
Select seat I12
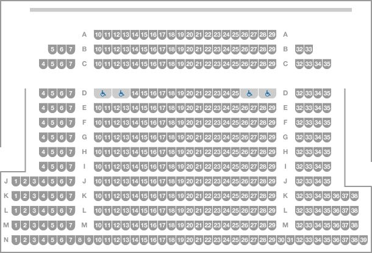(116, 167)
